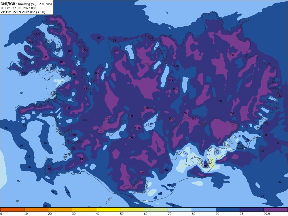This screenshot has height=216, width=288.
Task: Click the 90–95 medium blue legend swatch
Action: tap(228, 210)
